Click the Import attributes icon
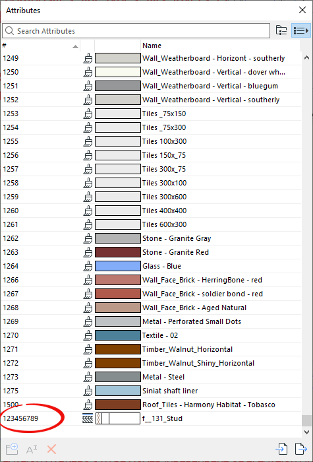The height and width of the screenshot is (462, 313). 281,449
